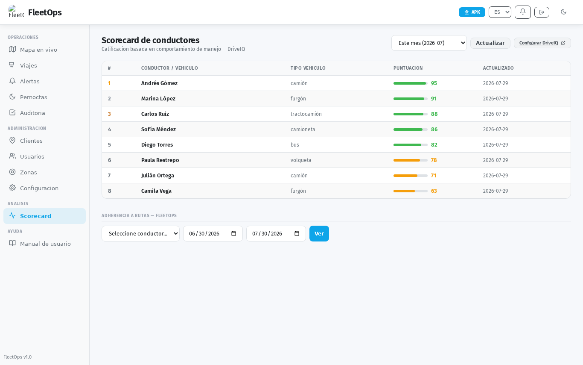This screenshot has width=583, height=365.
Task: Select driver Andrés Gómez in the table
Action: (159, 83)
